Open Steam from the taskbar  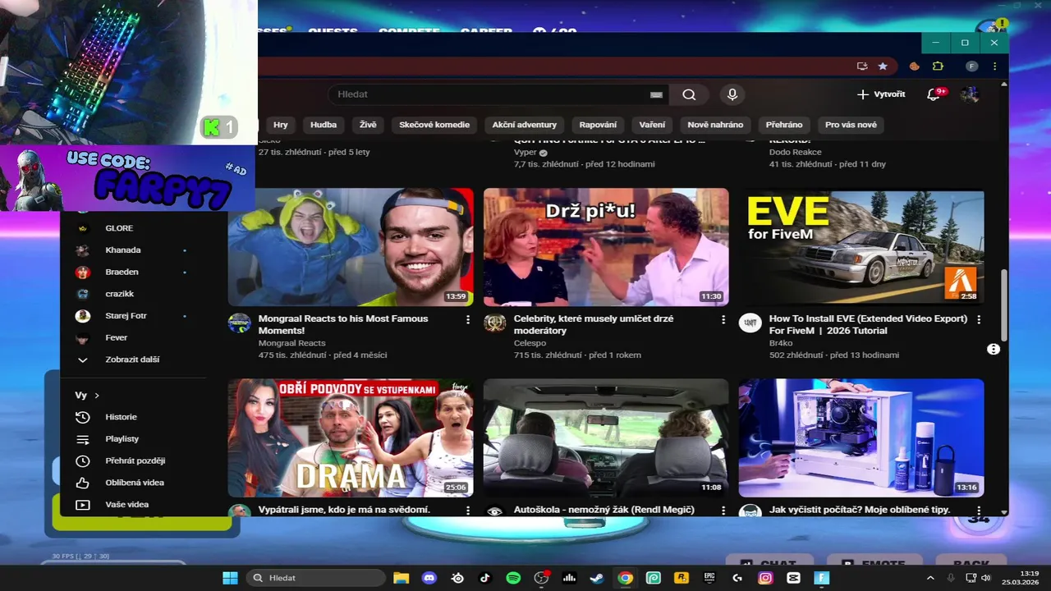[x=597, y=578]
